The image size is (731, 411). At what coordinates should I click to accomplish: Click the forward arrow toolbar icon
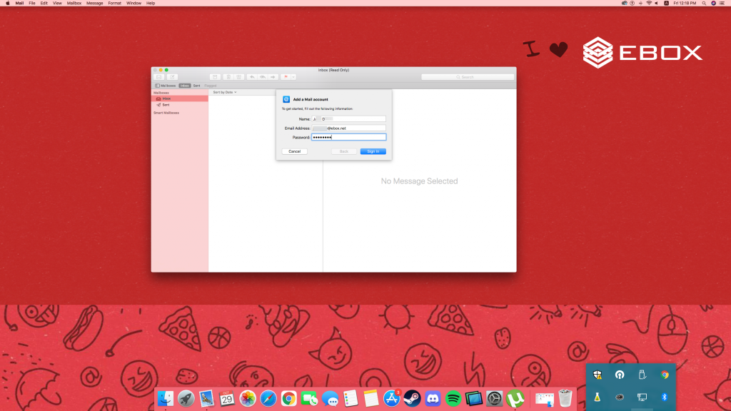[273, 77]
